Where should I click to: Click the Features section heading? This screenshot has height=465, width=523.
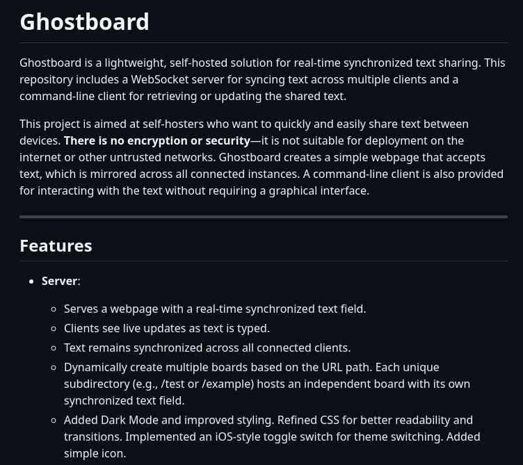click(x=56, y=246)
